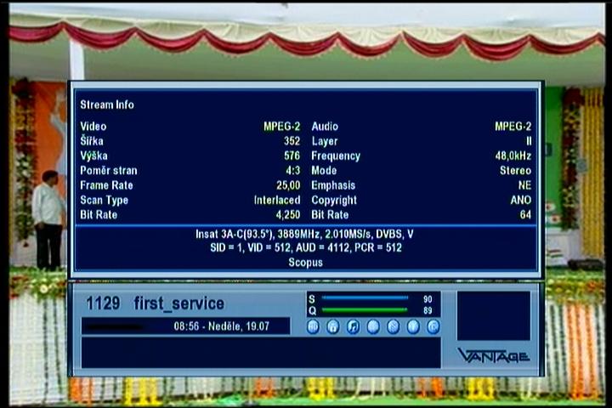
Task: Click the Mode Stereo audio row
Action: point(421,171)
